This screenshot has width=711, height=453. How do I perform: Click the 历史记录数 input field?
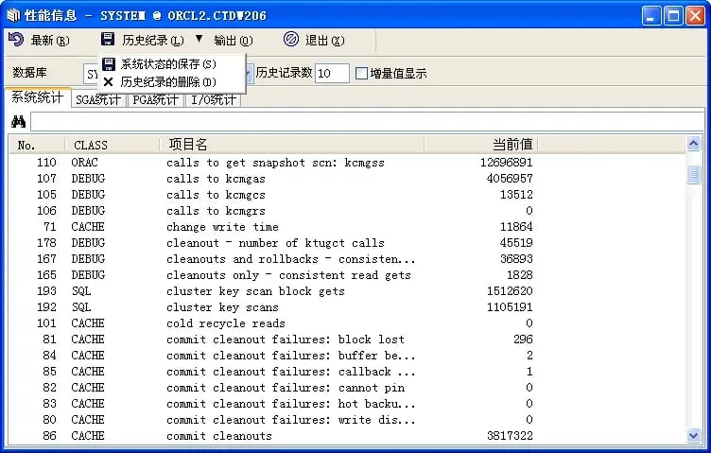point(332,73)
